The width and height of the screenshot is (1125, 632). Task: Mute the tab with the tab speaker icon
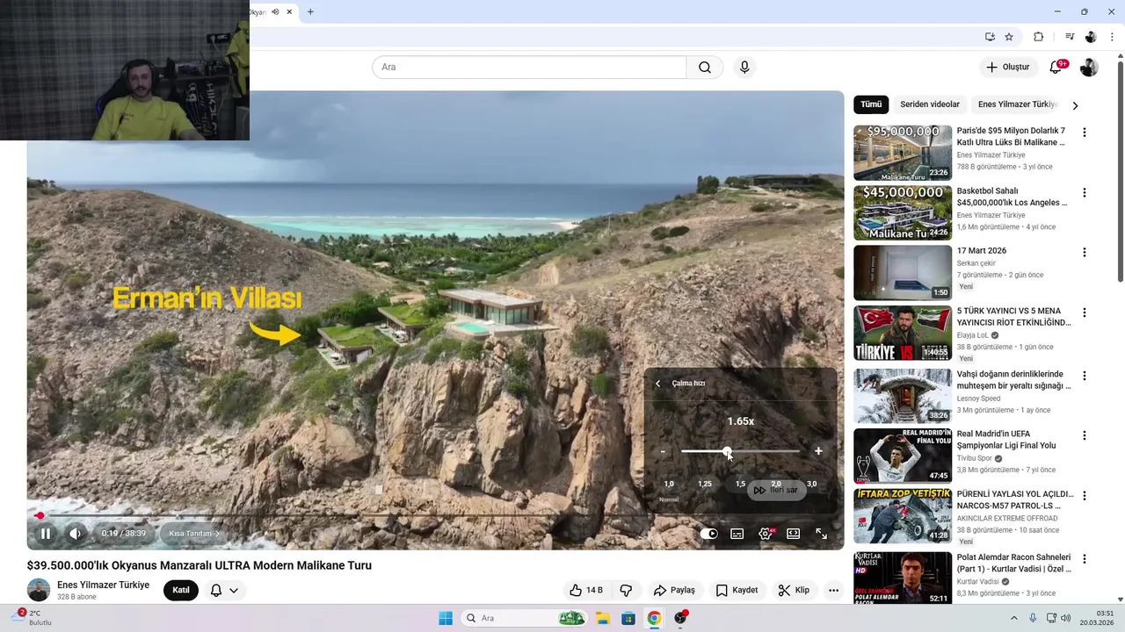click(x=275, y=11)
